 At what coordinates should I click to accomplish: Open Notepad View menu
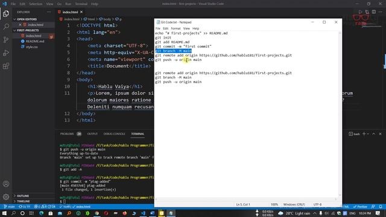point(186,28)
